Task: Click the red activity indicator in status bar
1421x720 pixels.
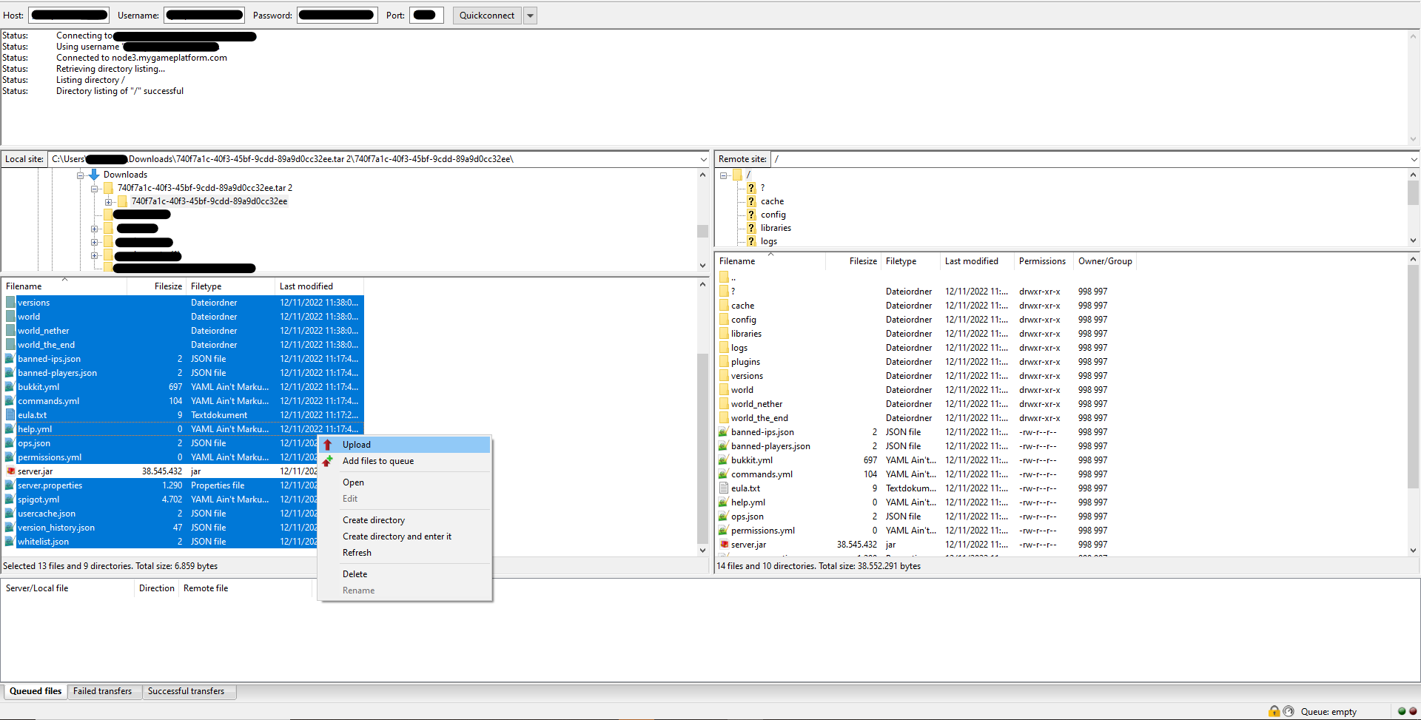Action: pos(1413,711)
